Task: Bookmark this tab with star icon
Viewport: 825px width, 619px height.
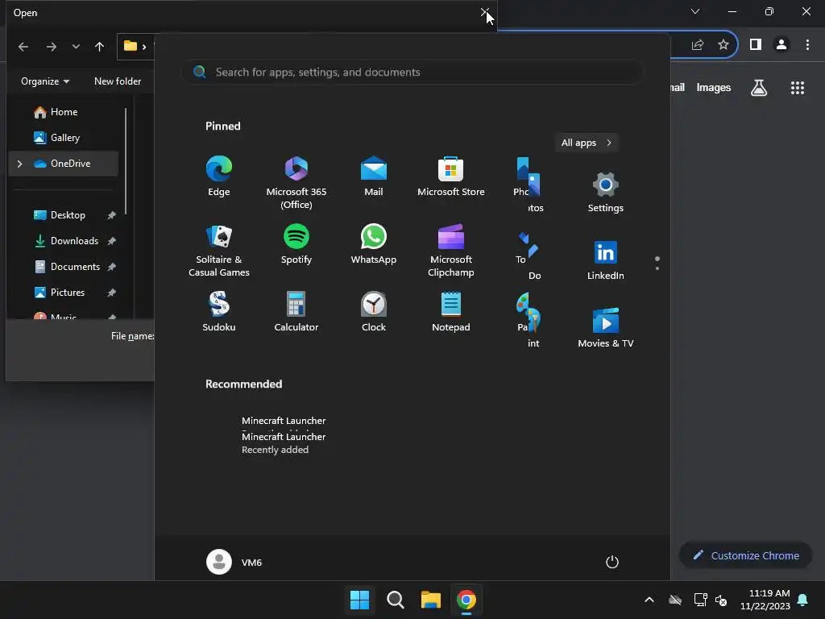Action: (723, 45)
